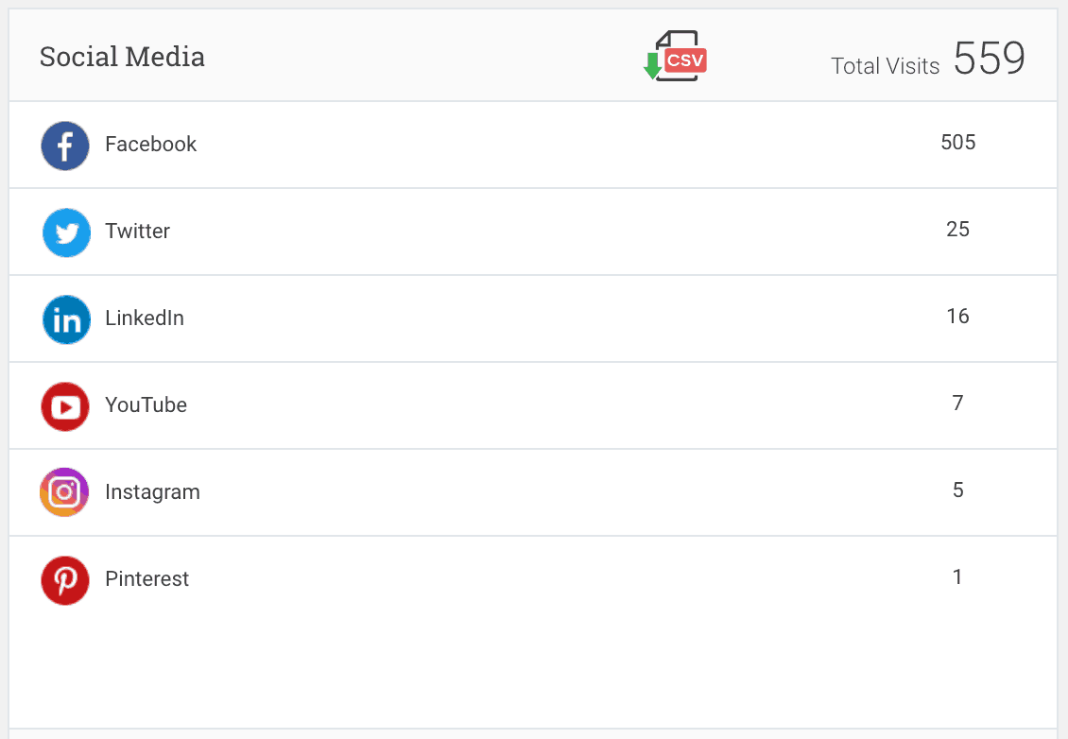
Task: Click the Facebook logo icon
Action: (x=64, y=146)
